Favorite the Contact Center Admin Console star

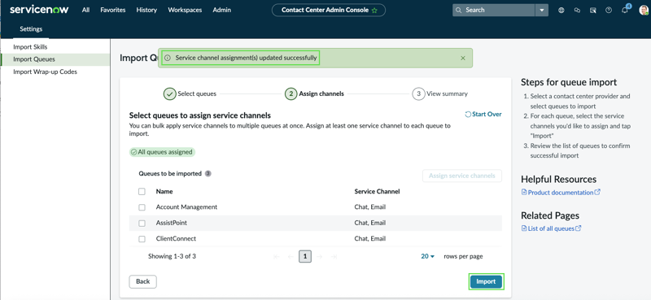click(x=374, y=11)
